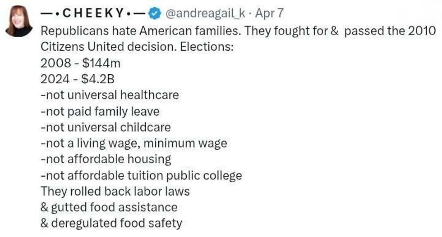This screenshot has height=237, width=442.
Task: Click the "-not paid family leave" line
Action: pos(100,111)
